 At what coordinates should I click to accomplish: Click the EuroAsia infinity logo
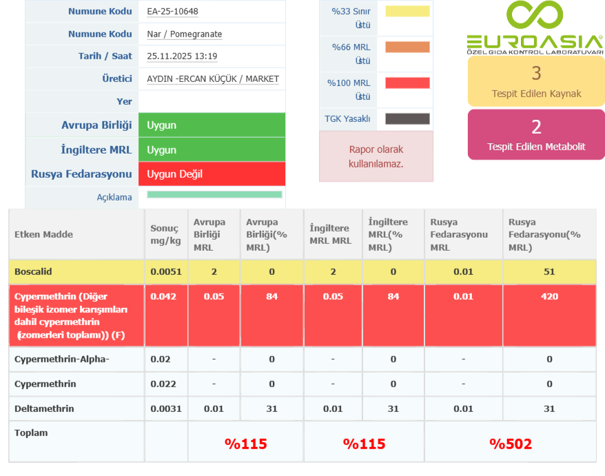pyautogui.click(x=535, y=16)
